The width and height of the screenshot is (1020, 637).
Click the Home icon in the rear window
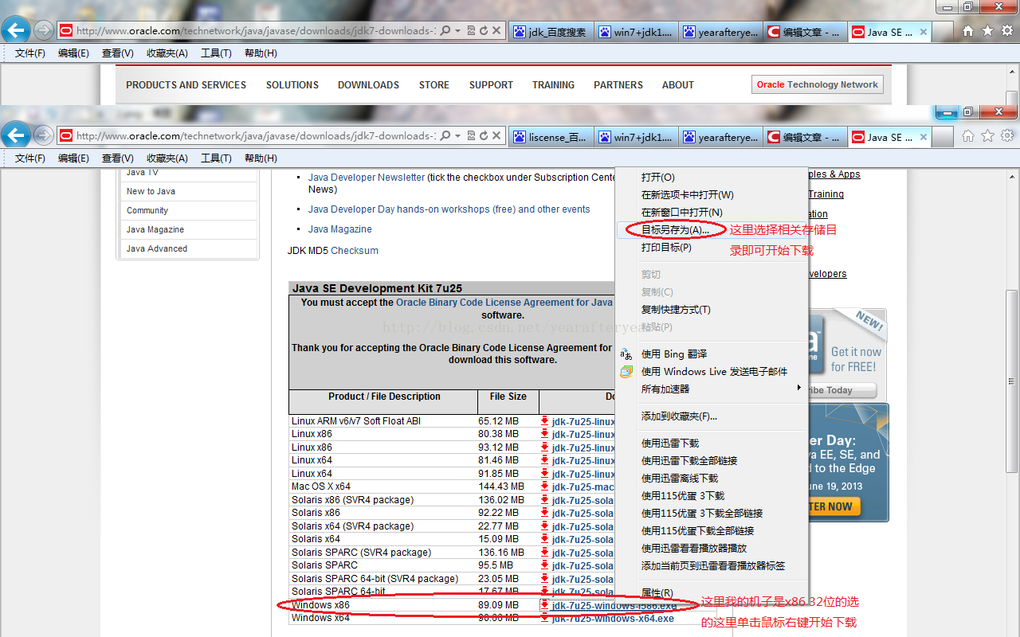968,31
